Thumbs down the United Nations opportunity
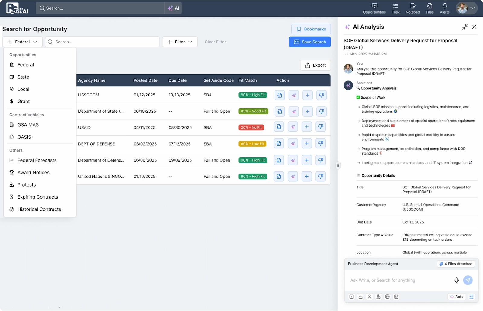This screenshot has width=483, height=311. 321,176
